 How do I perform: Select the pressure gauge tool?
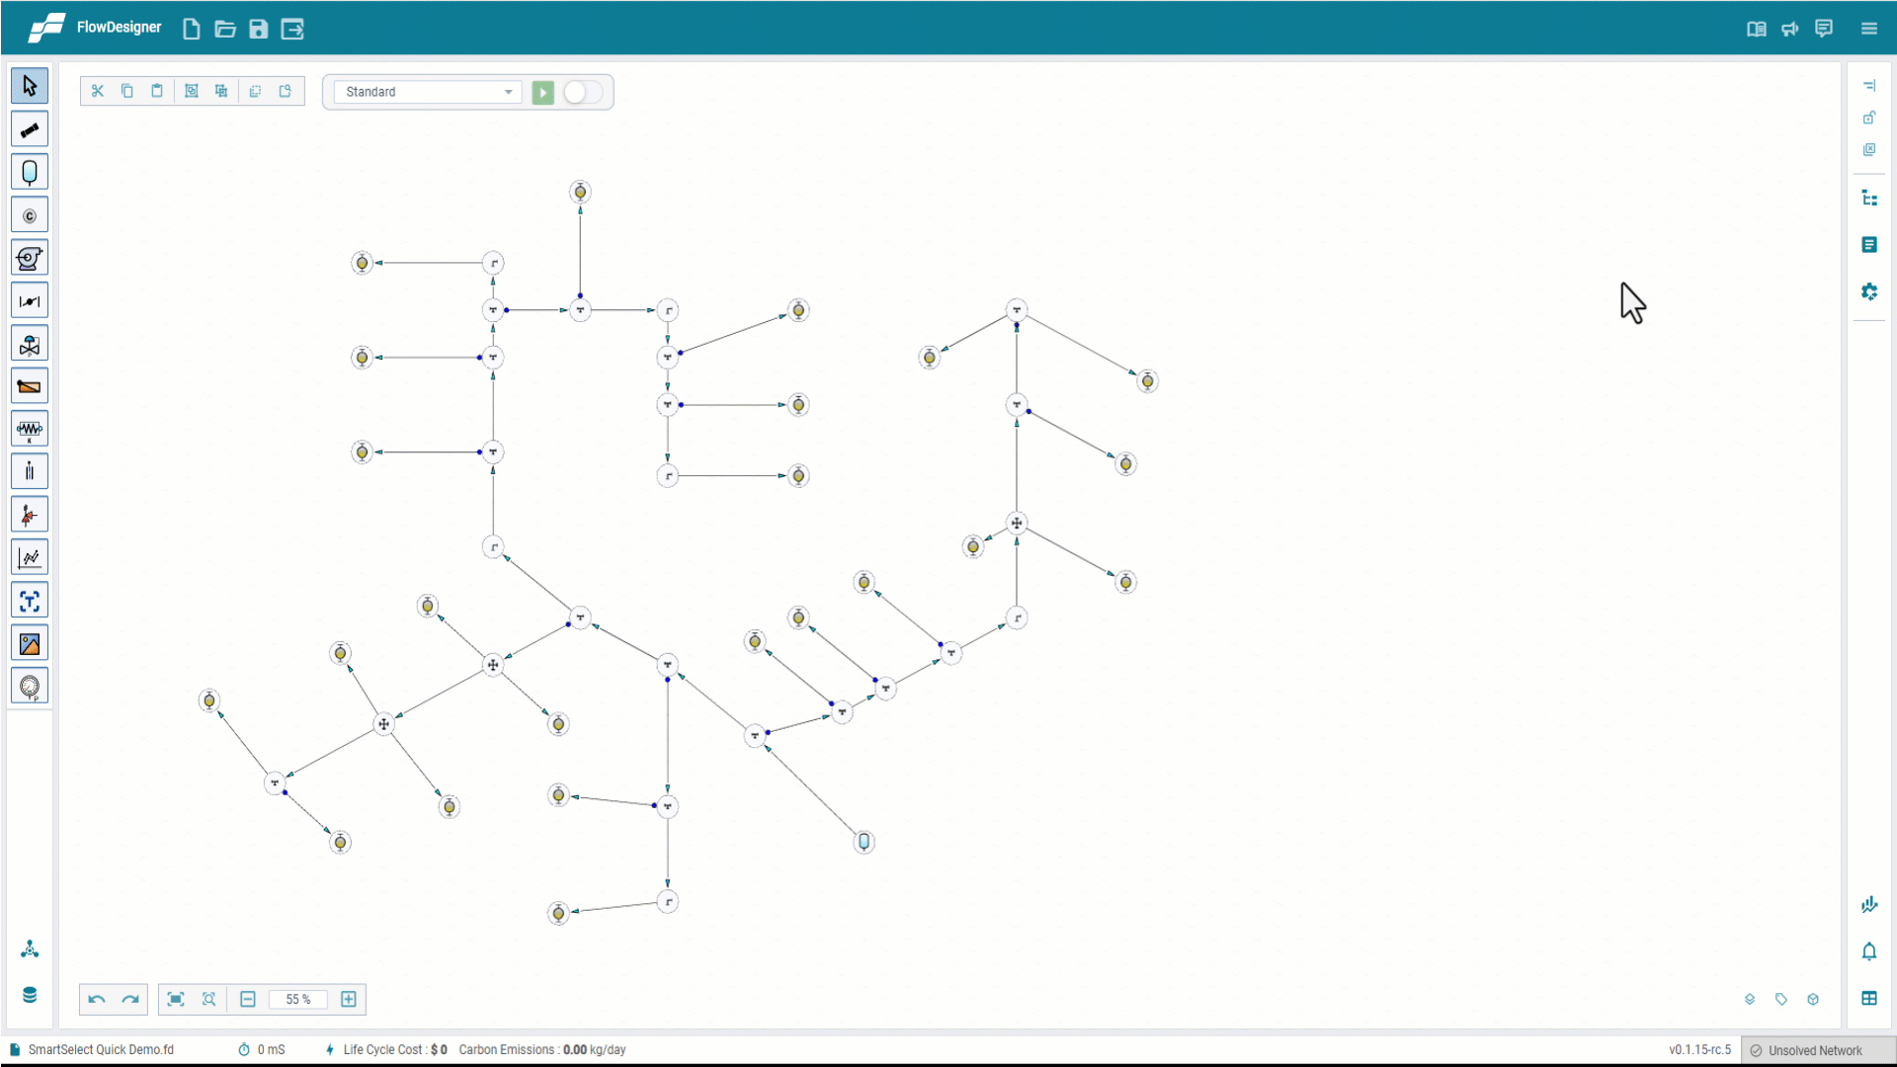point(30,687)
